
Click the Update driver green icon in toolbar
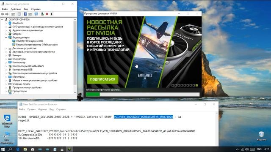pyautogui.click(x=42, y=14)
